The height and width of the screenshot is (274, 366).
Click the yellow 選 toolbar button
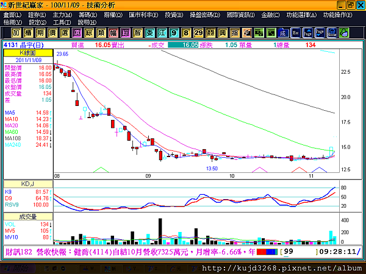coord(65,33)
